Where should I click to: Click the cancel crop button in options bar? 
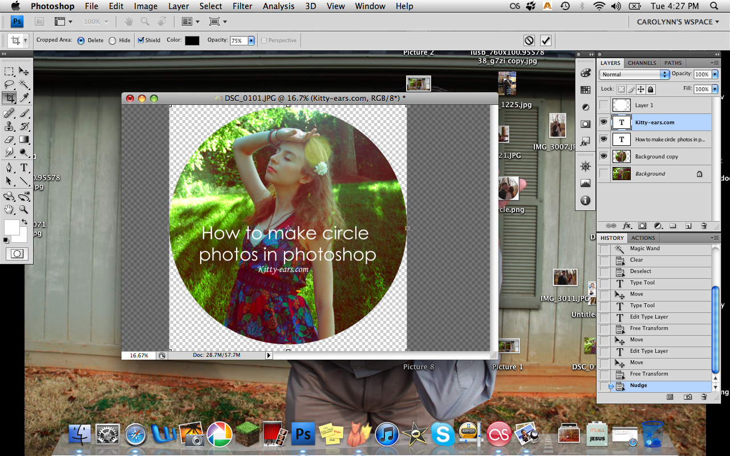pyautogui.click(x=529, y=40)
